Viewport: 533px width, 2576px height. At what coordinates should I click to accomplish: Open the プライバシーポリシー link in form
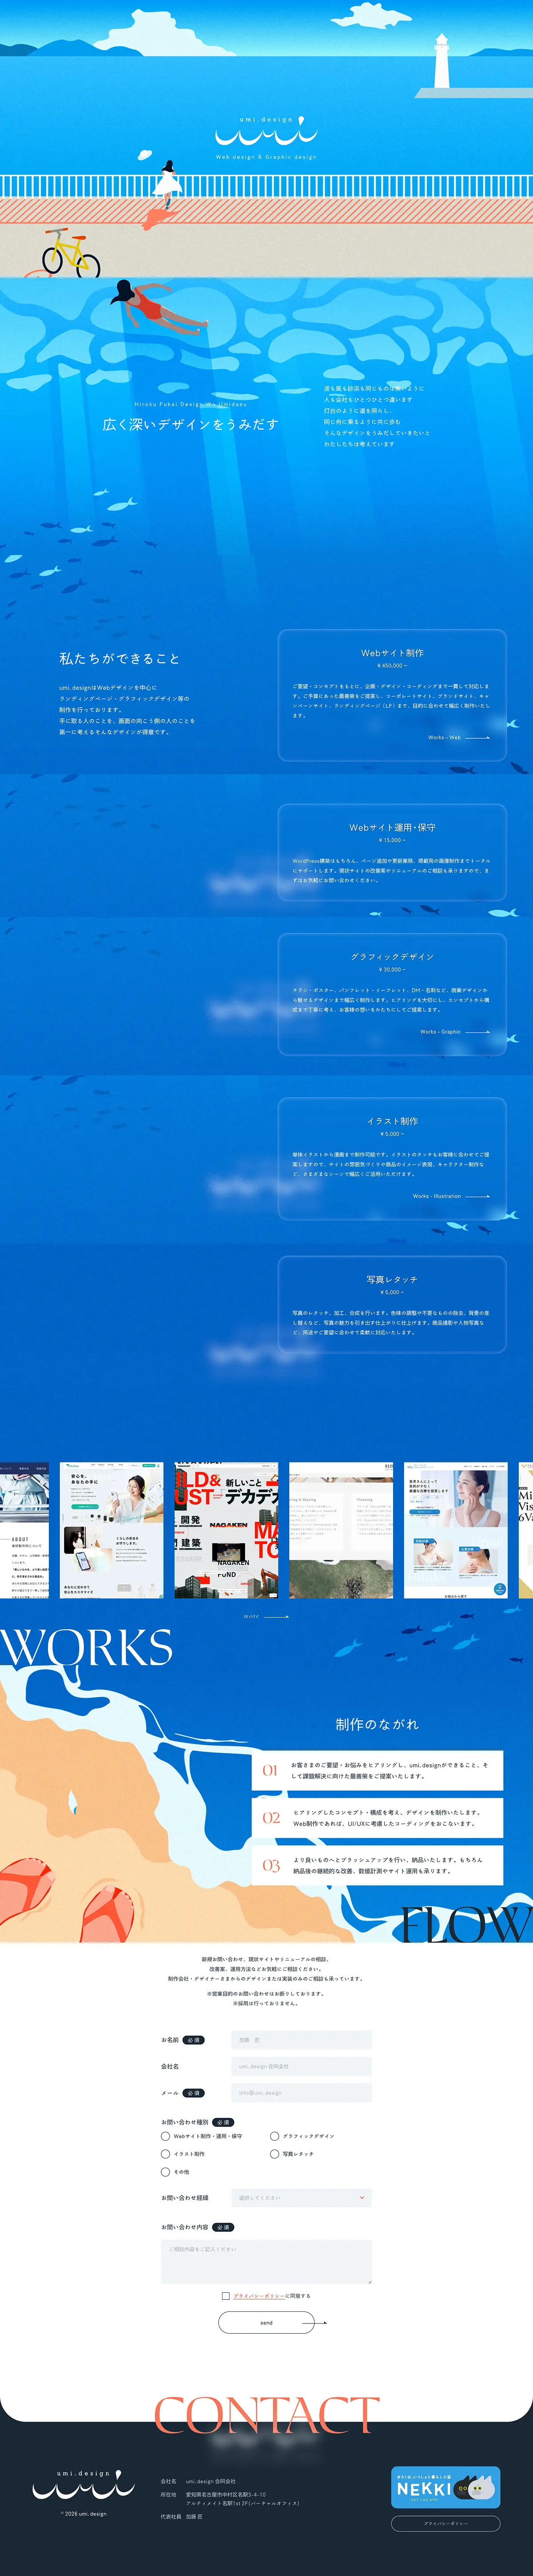pos(259,2296)
